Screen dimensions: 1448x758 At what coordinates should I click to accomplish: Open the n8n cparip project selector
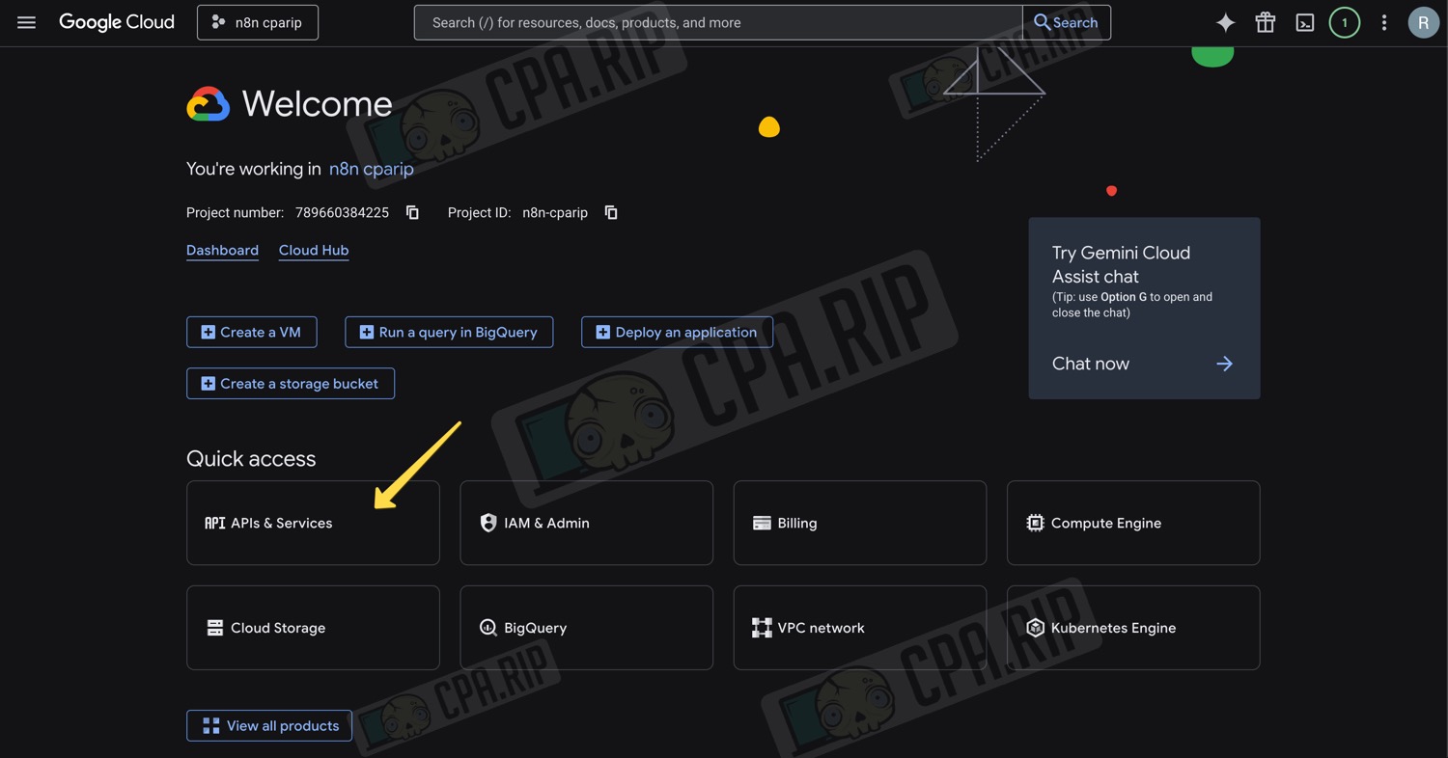[x=258, y=22]
